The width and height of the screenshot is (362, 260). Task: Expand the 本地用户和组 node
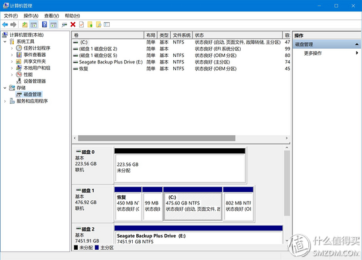12,68
